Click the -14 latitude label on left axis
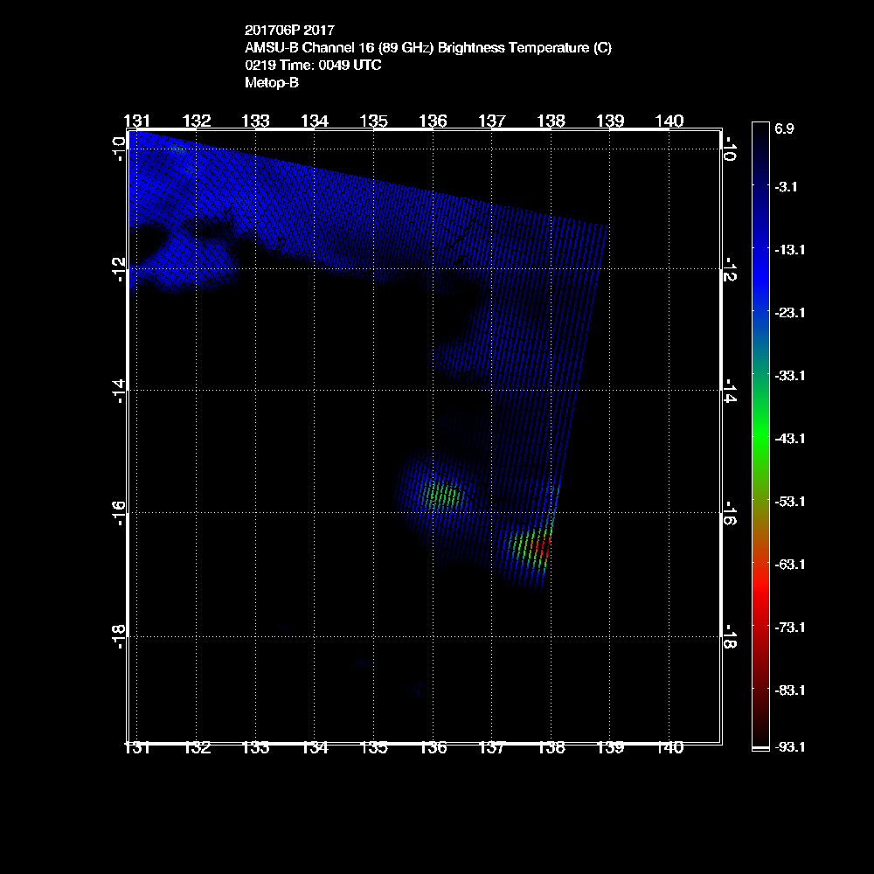The height and width of the screenshot is (874, 874). click(120, 387)
